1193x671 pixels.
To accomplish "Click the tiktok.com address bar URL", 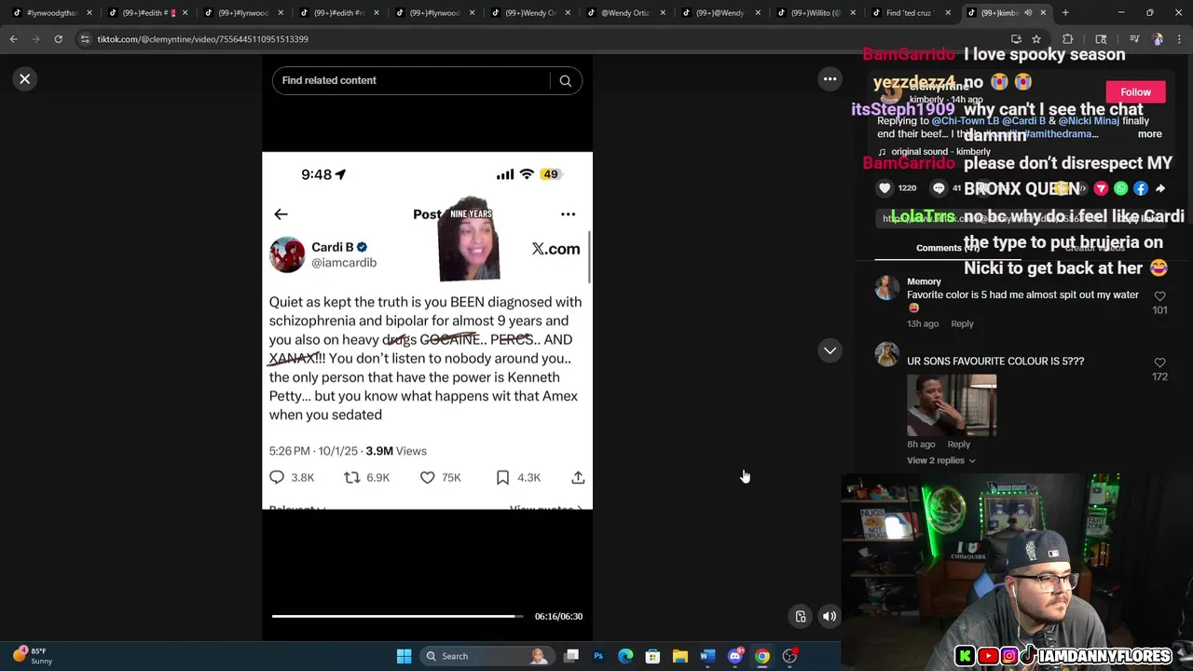I will (202, 39).
